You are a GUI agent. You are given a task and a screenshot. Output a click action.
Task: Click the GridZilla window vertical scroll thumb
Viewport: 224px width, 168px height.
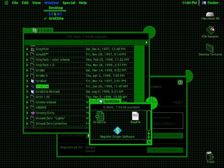click(x=149, y=120)
